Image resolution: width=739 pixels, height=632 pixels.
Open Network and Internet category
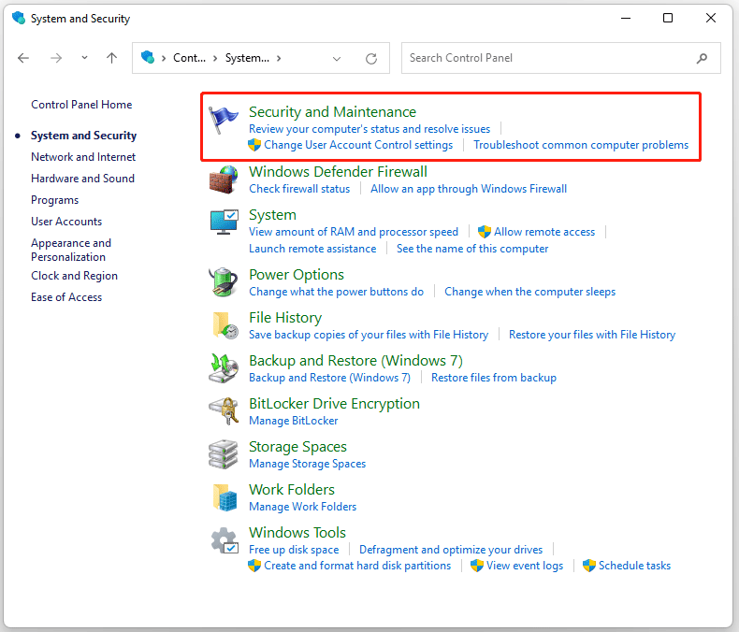point(83,157)
